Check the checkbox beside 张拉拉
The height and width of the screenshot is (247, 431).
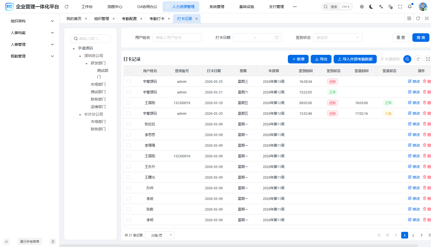tap(129, 124)
